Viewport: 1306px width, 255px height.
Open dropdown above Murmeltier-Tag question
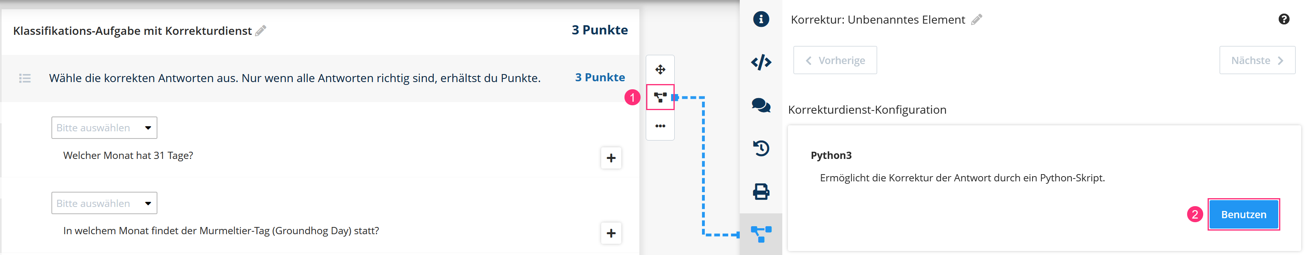(x=104, y=203)
